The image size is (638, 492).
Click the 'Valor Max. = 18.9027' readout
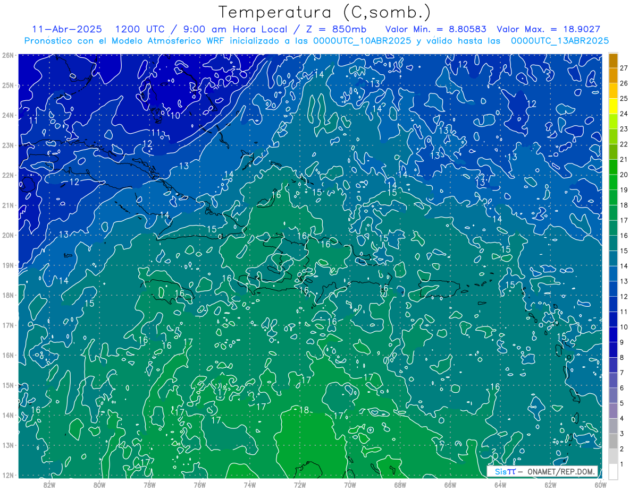click(x=548, y=29)
